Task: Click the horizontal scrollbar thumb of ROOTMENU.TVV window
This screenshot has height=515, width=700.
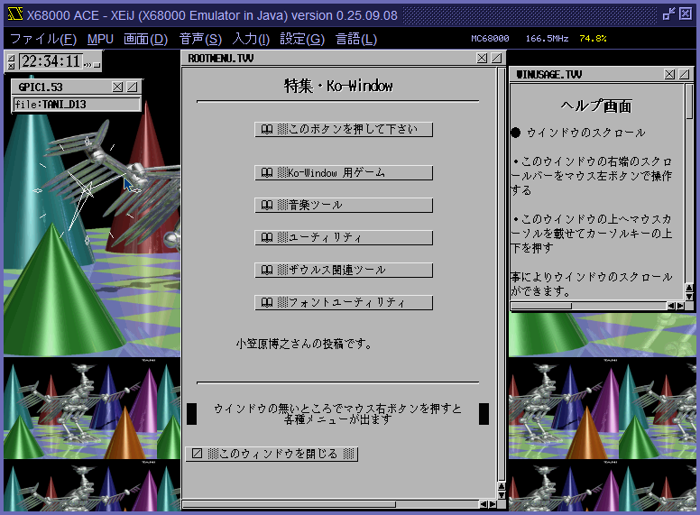Action: pyautogui.click(x=289, y=504)
